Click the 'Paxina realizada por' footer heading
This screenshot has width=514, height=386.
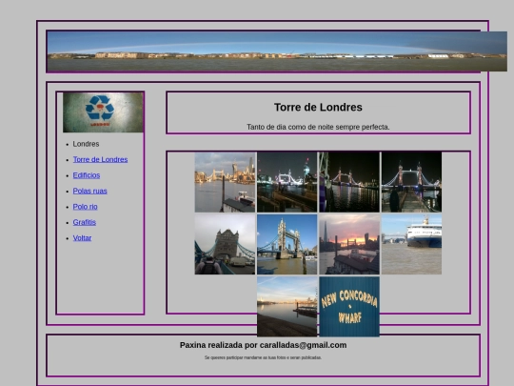(263, 345)
